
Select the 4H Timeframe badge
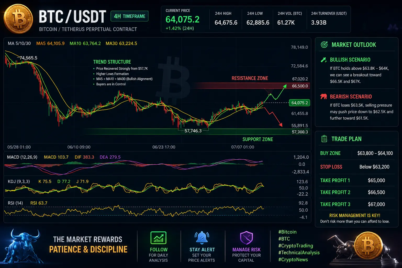click(130, 16)
